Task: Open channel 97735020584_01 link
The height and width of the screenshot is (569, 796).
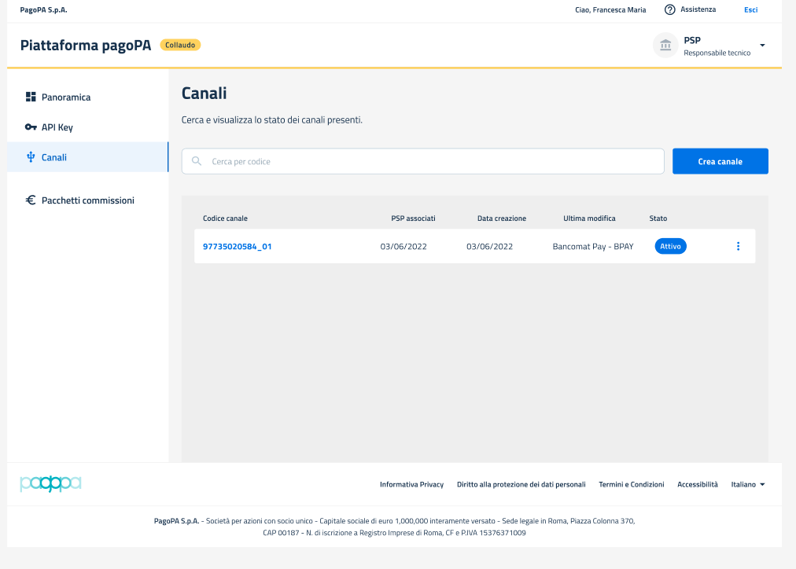Action: (237, 246)
